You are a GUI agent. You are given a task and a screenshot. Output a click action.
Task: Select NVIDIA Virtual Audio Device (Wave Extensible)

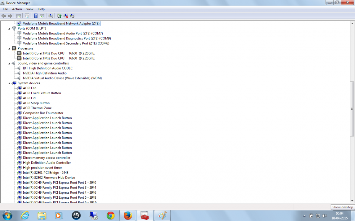coord(62,78)
